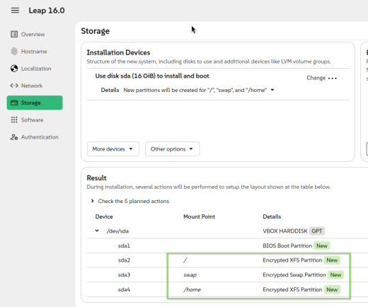368x307 pixels.
Task: Click the Network arrows icon
Action: click(14, 86)
